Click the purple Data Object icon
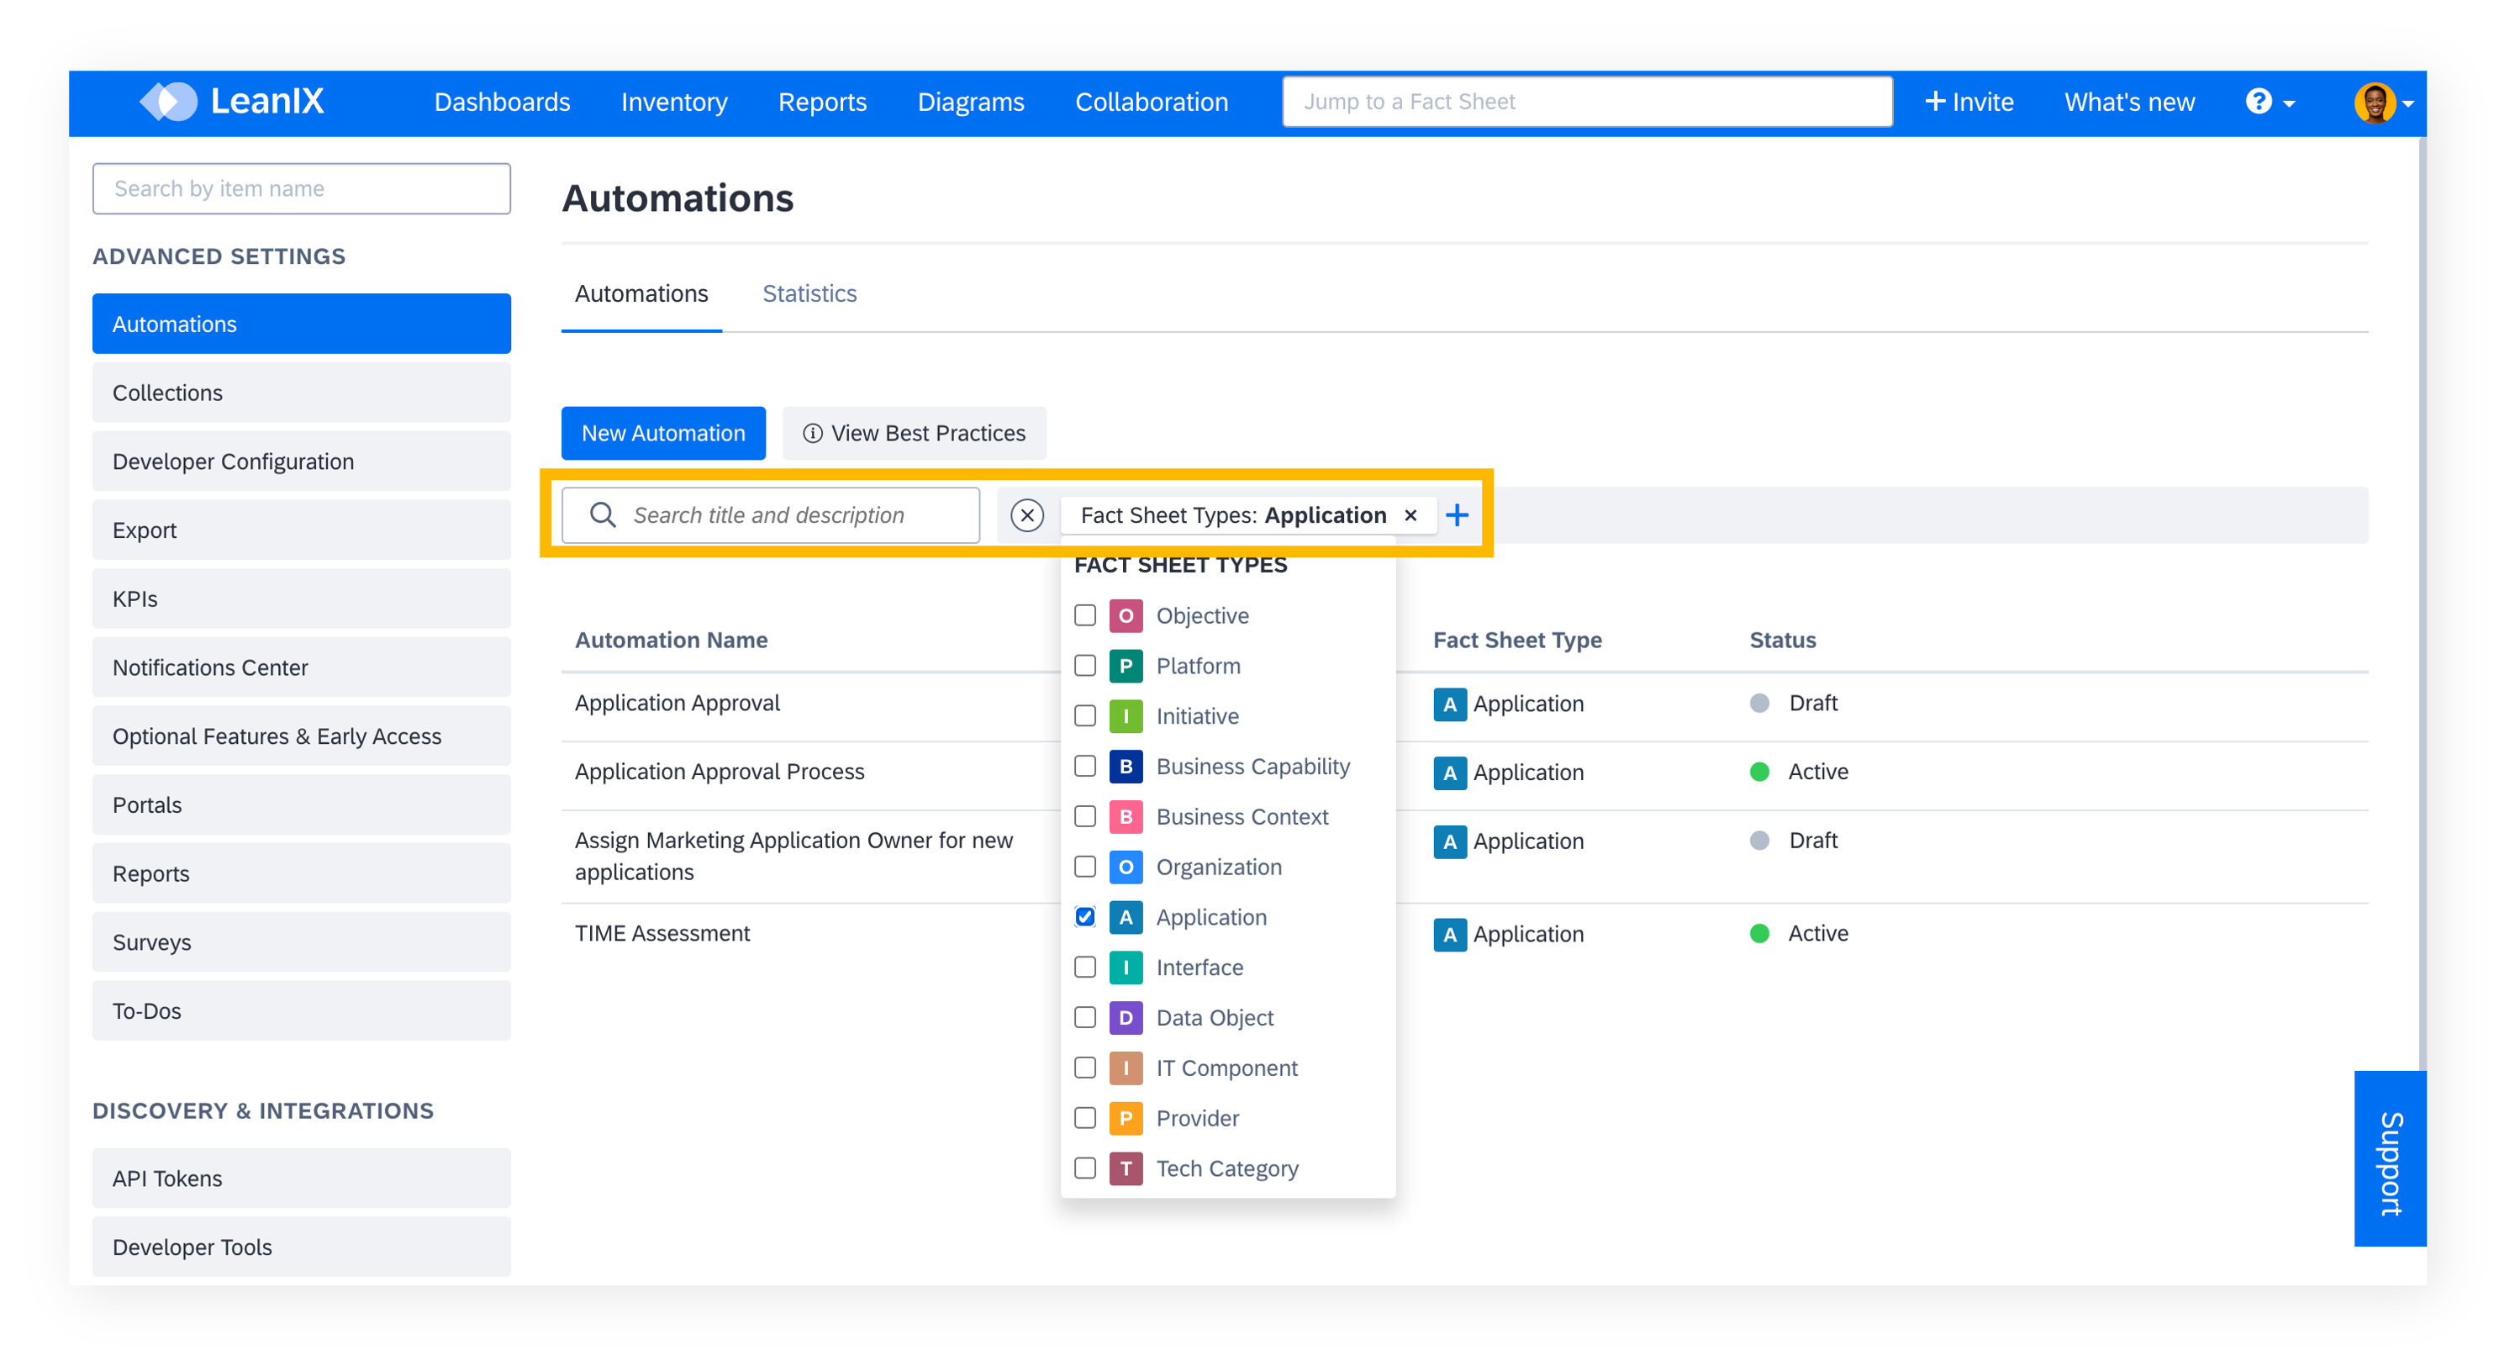2515x1371 pixels. 1125,1017
